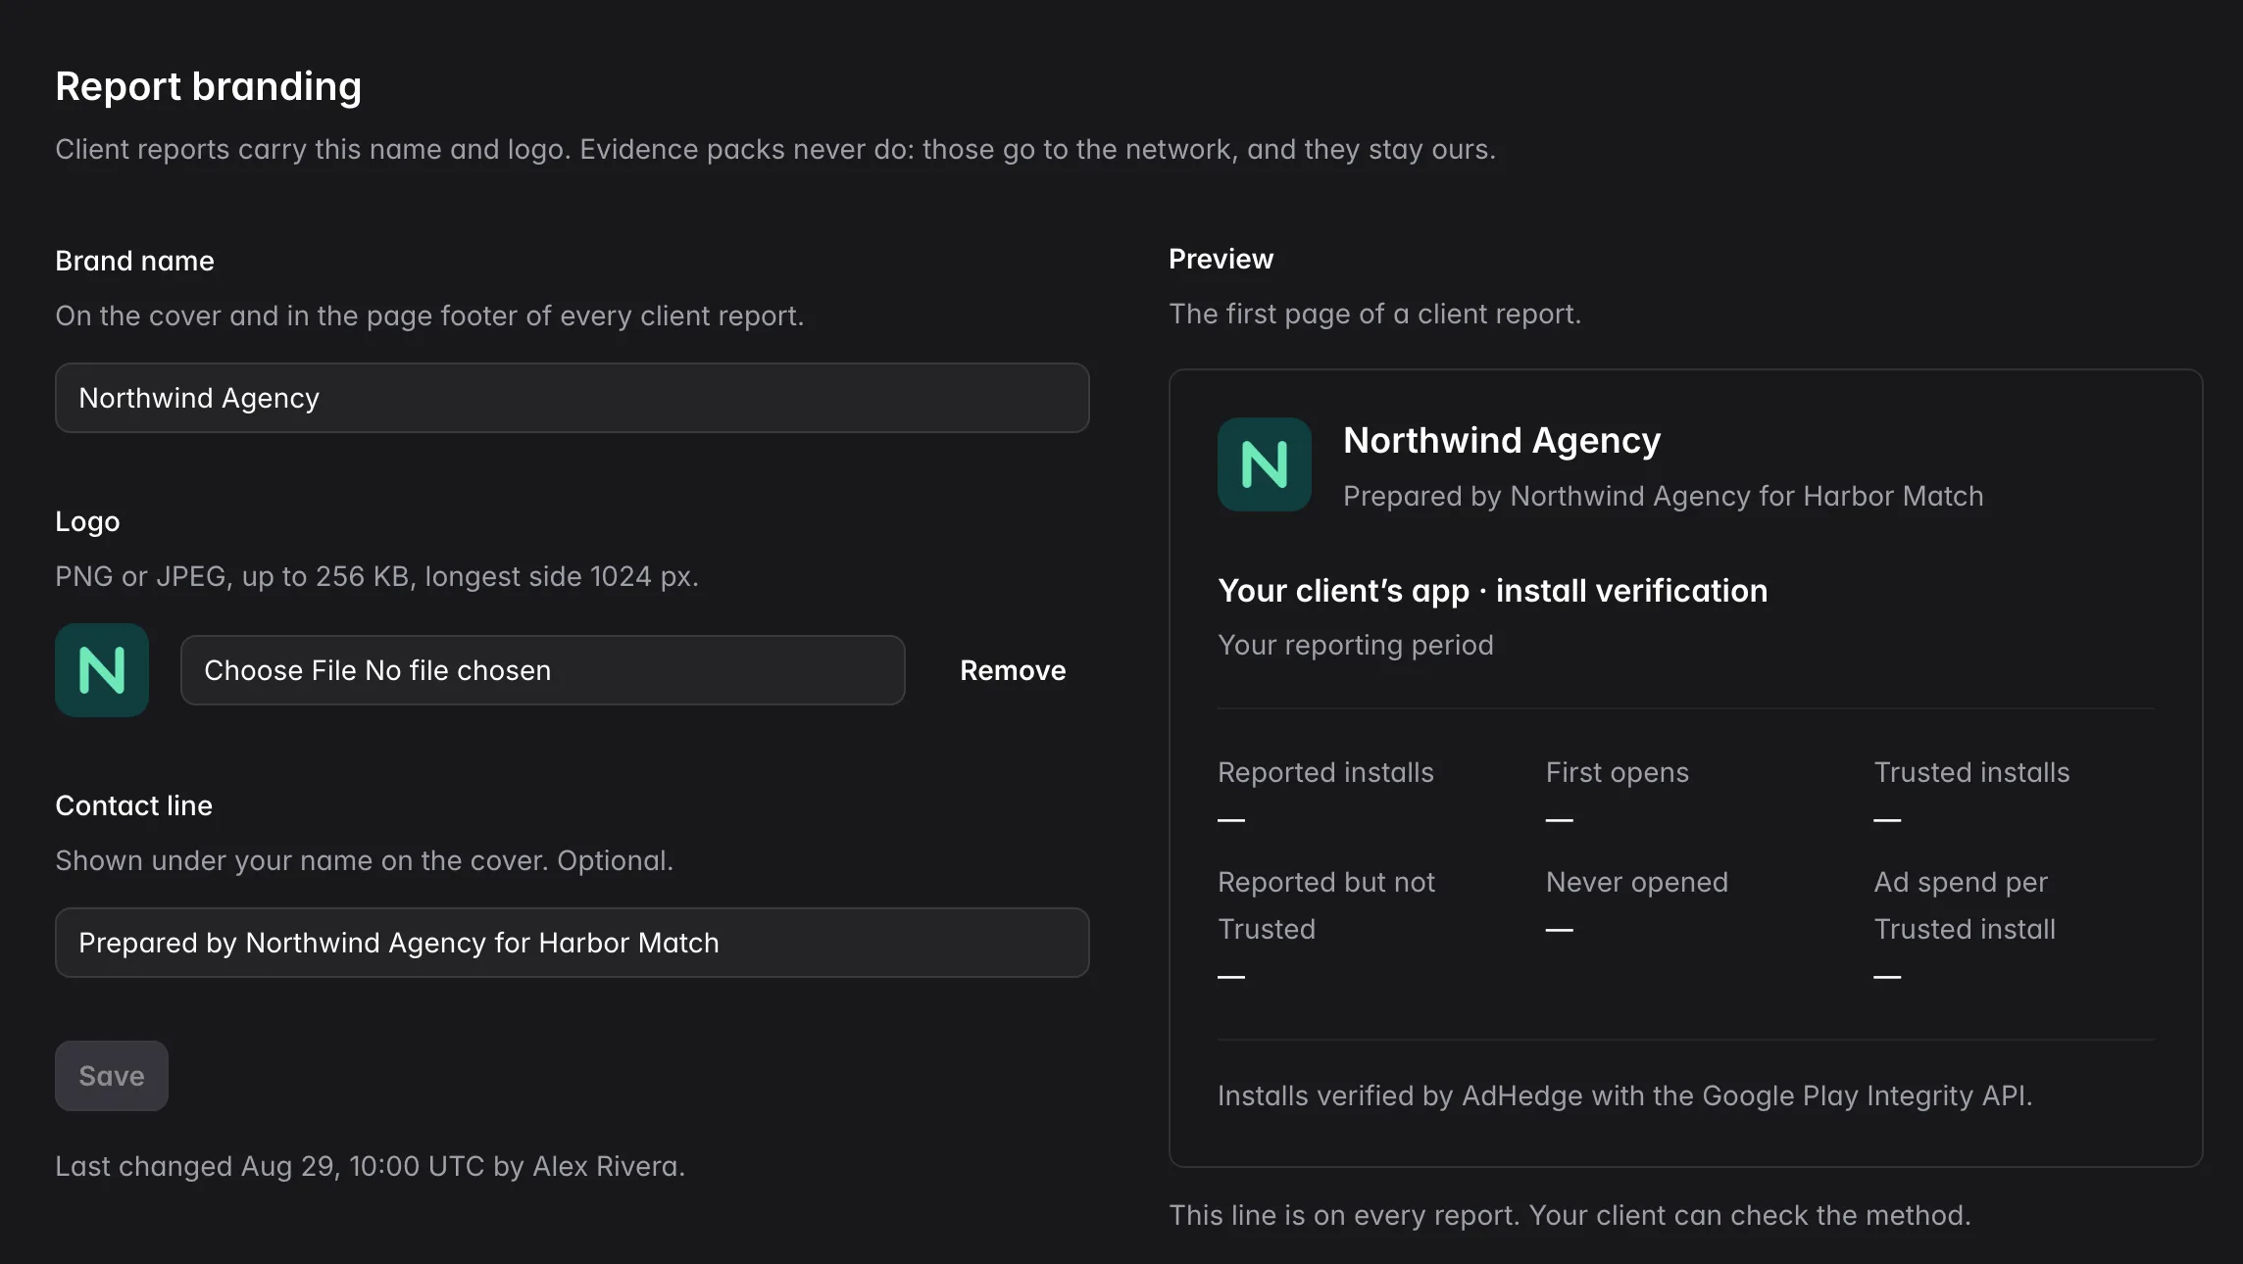Click the 'PNG or JPEG, up to 256 KB' hint
This screenshot has width=2243, height=1264.
click(x=377, y=576)
